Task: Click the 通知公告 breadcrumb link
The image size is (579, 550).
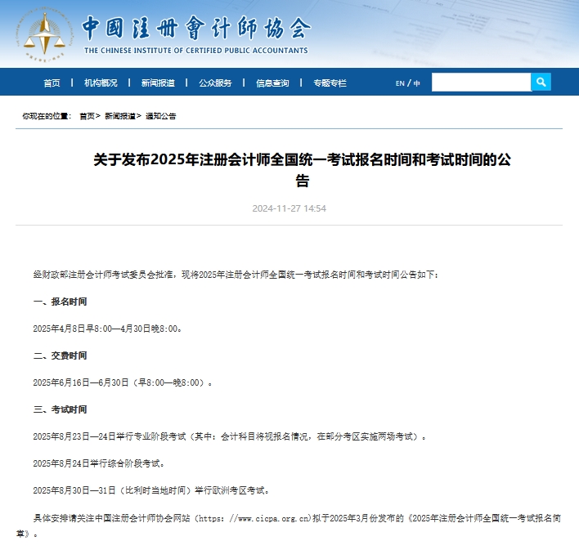Action: coord(160,116)
